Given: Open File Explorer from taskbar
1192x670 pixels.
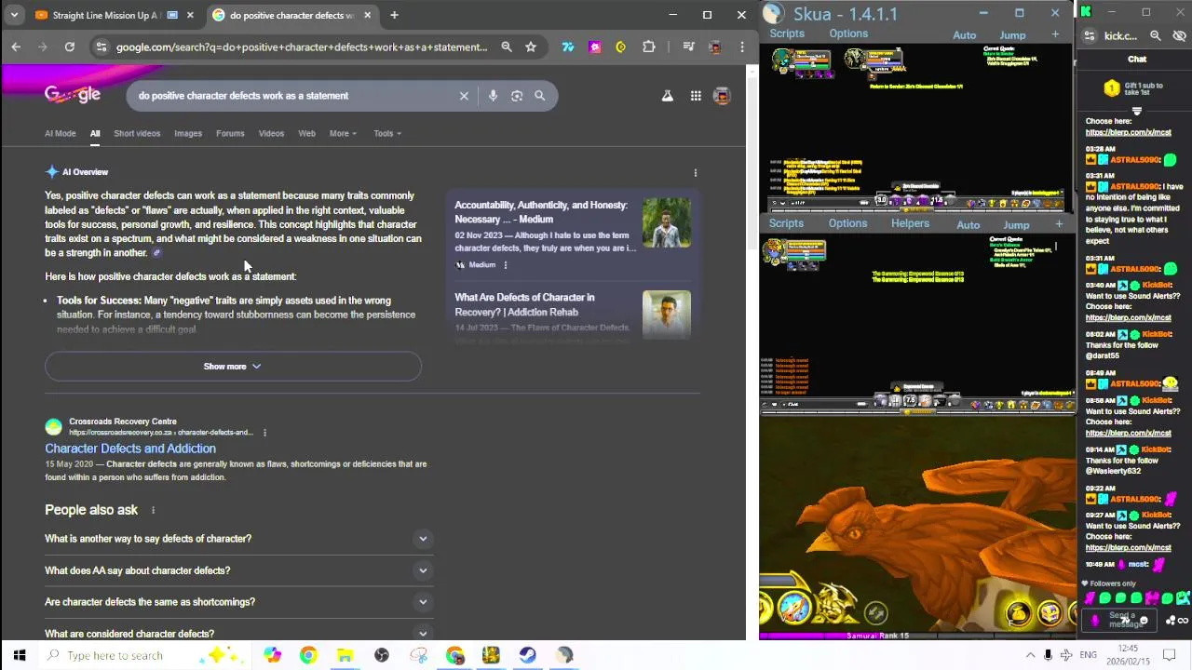Looking at the screenshot, I should click(x=345, y=655).
